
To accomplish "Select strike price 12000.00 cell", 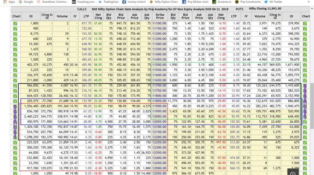I will point(159,117).
